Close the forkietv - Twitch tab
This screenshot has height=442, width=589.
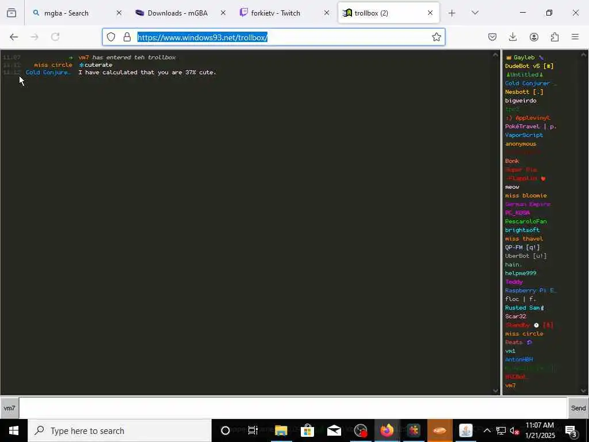tap(327, 13)
